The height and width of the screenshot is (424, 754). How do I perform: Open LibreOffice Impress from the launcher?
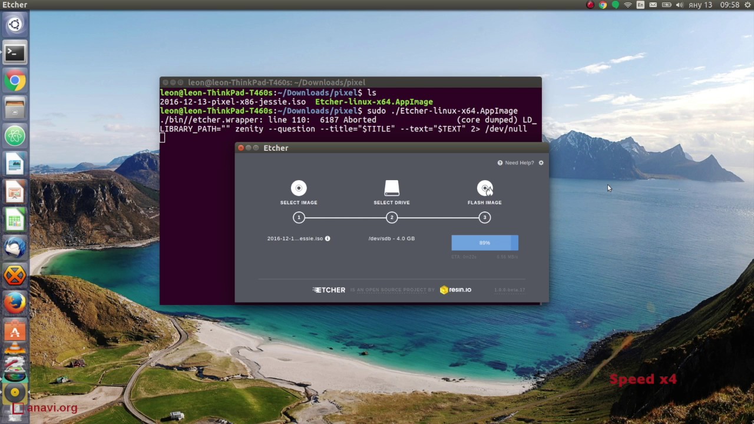point(15,192)
